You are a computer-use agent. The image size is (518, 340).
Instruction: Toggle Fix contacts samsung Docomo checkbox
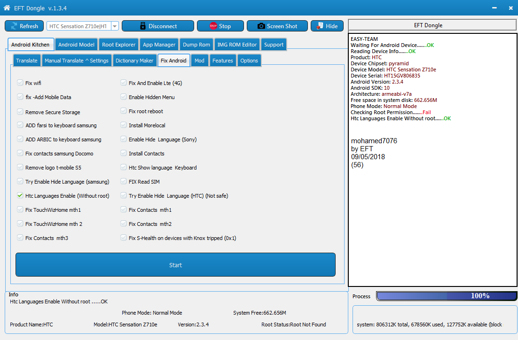20,153
